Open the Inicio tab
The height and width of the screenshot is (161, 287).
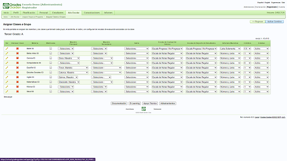[x=6, y=13]
